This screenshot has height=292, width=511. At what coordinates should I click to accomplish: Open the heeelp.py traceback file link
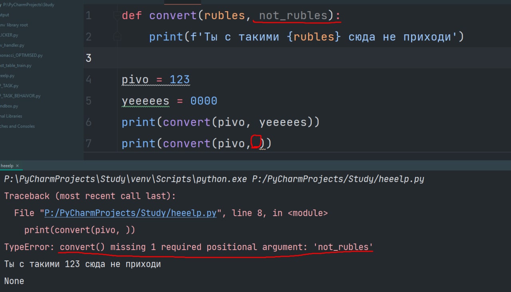click(x=131, y=213)
